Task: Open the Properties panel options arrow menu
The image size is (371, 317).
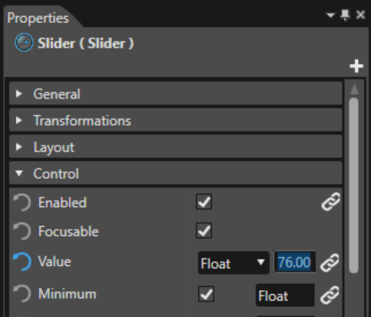Action: pyautogui.click(x=331, y=15)
